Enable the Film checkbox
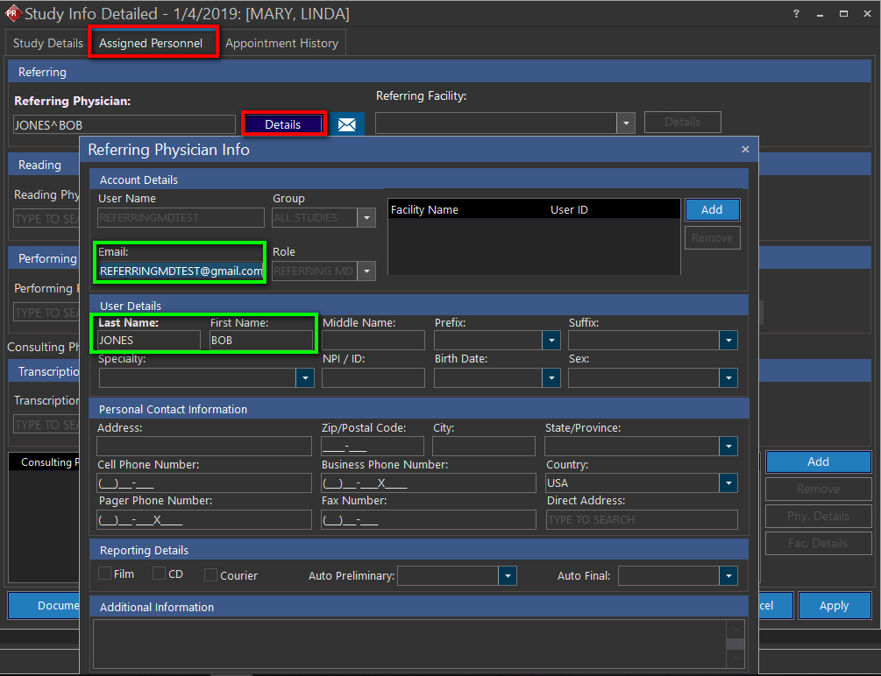The width and height of the screenshot is (881, 676). (x=105, y=574)
